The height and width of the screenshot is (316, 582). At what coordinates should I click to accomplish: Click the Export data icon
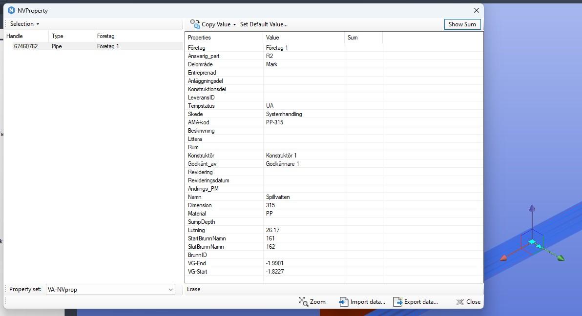click(397, 302)
